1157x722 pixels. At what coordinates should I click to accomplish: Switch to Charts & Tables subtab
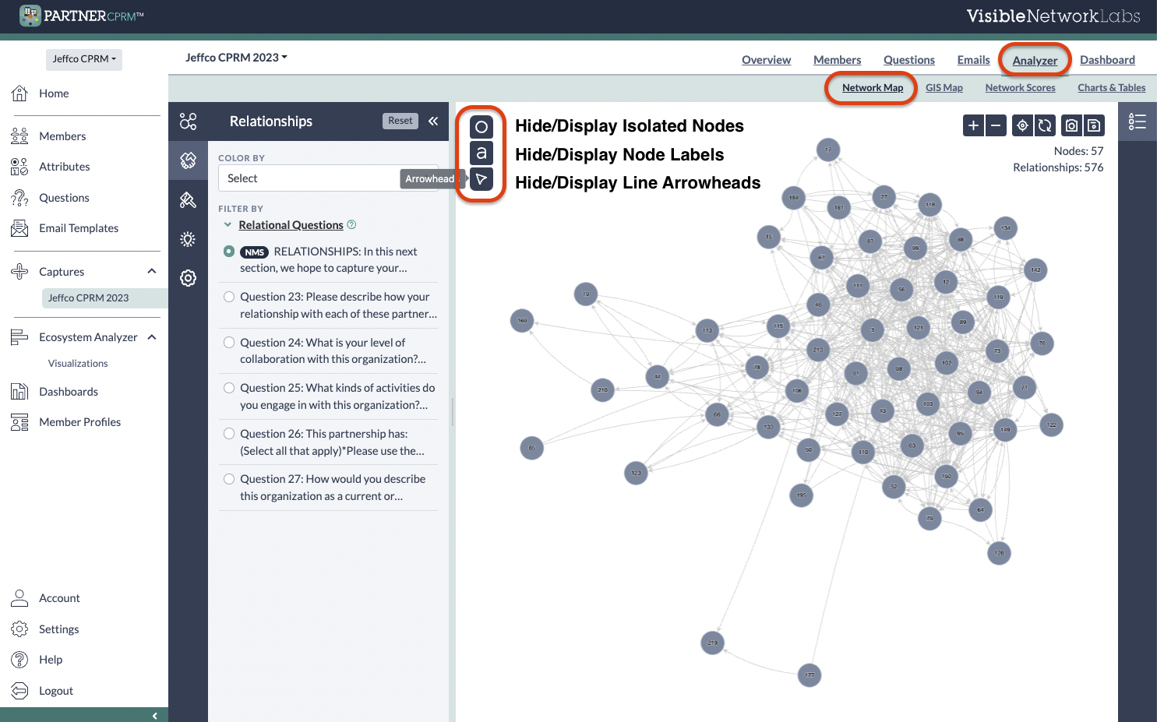[1111, 88]
